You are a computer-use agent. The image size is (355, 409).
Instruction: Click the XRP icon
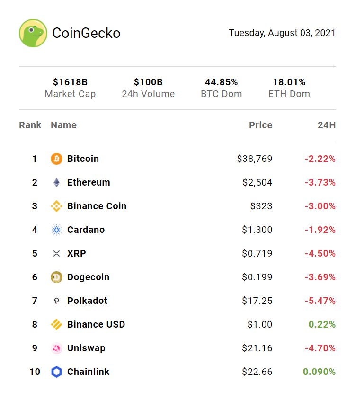pyautogui.click(x=56, y=253)
